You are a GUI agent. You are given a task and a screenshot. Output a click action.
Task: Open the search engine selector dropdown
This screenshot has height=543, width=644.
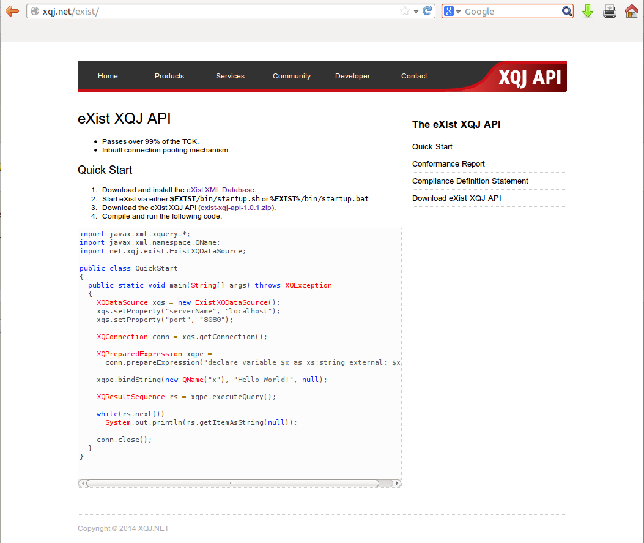tap(457, 11)
